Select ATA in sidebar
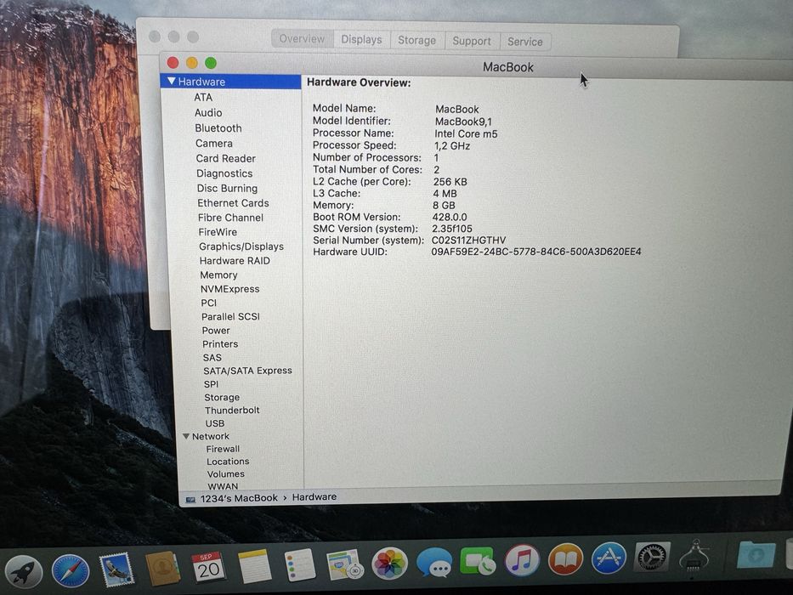Screen dimensions: 793x595 coord(203,97)
